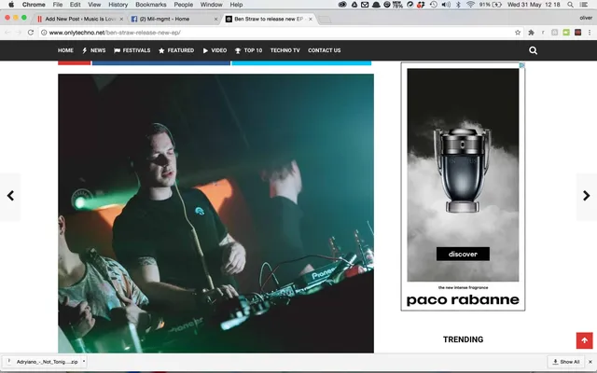Go to HOME in site navigation
597x373 pixels.
65,50
